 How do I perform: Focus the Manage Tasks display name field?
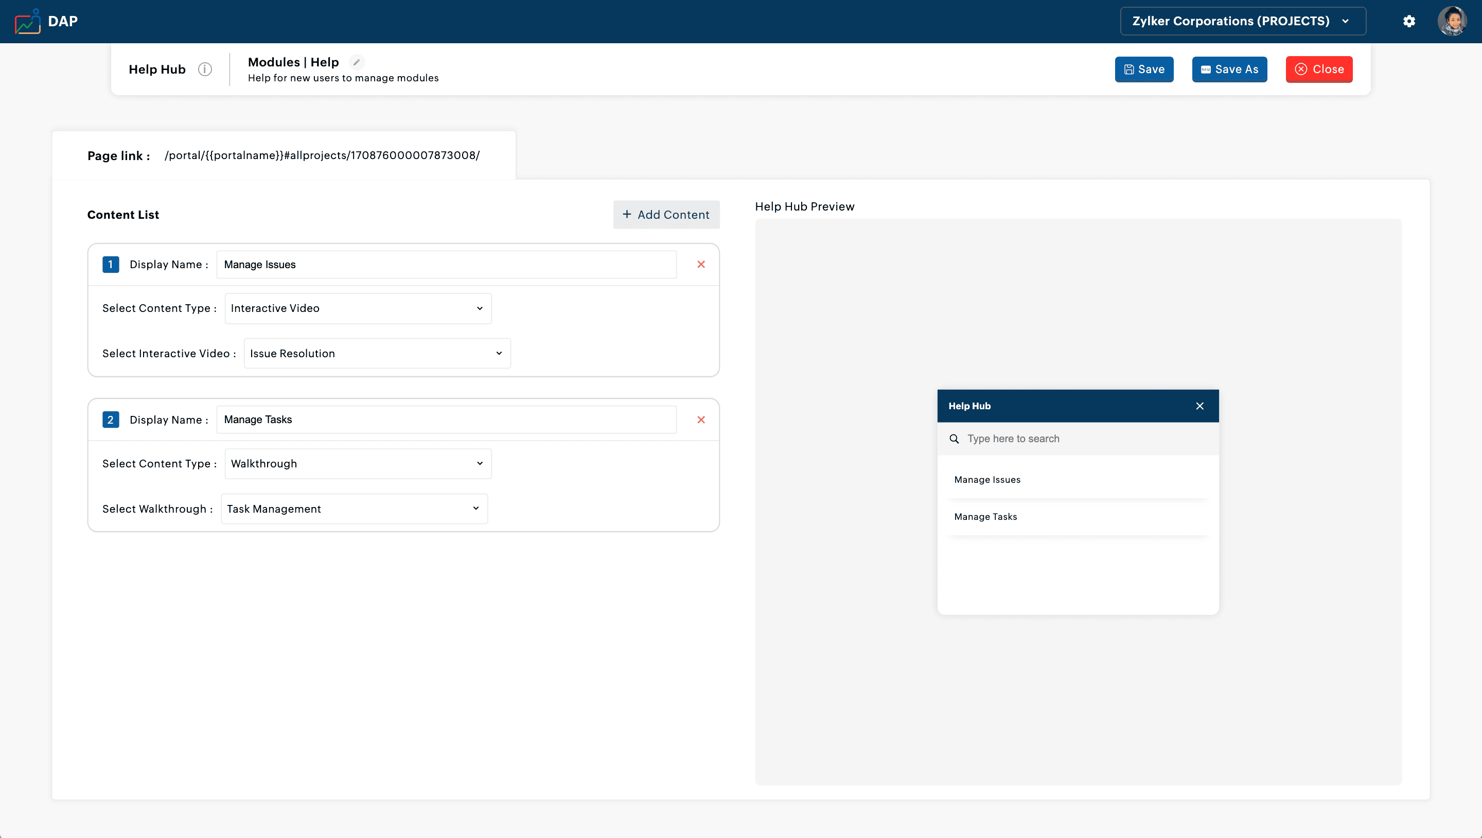point(446,420)
